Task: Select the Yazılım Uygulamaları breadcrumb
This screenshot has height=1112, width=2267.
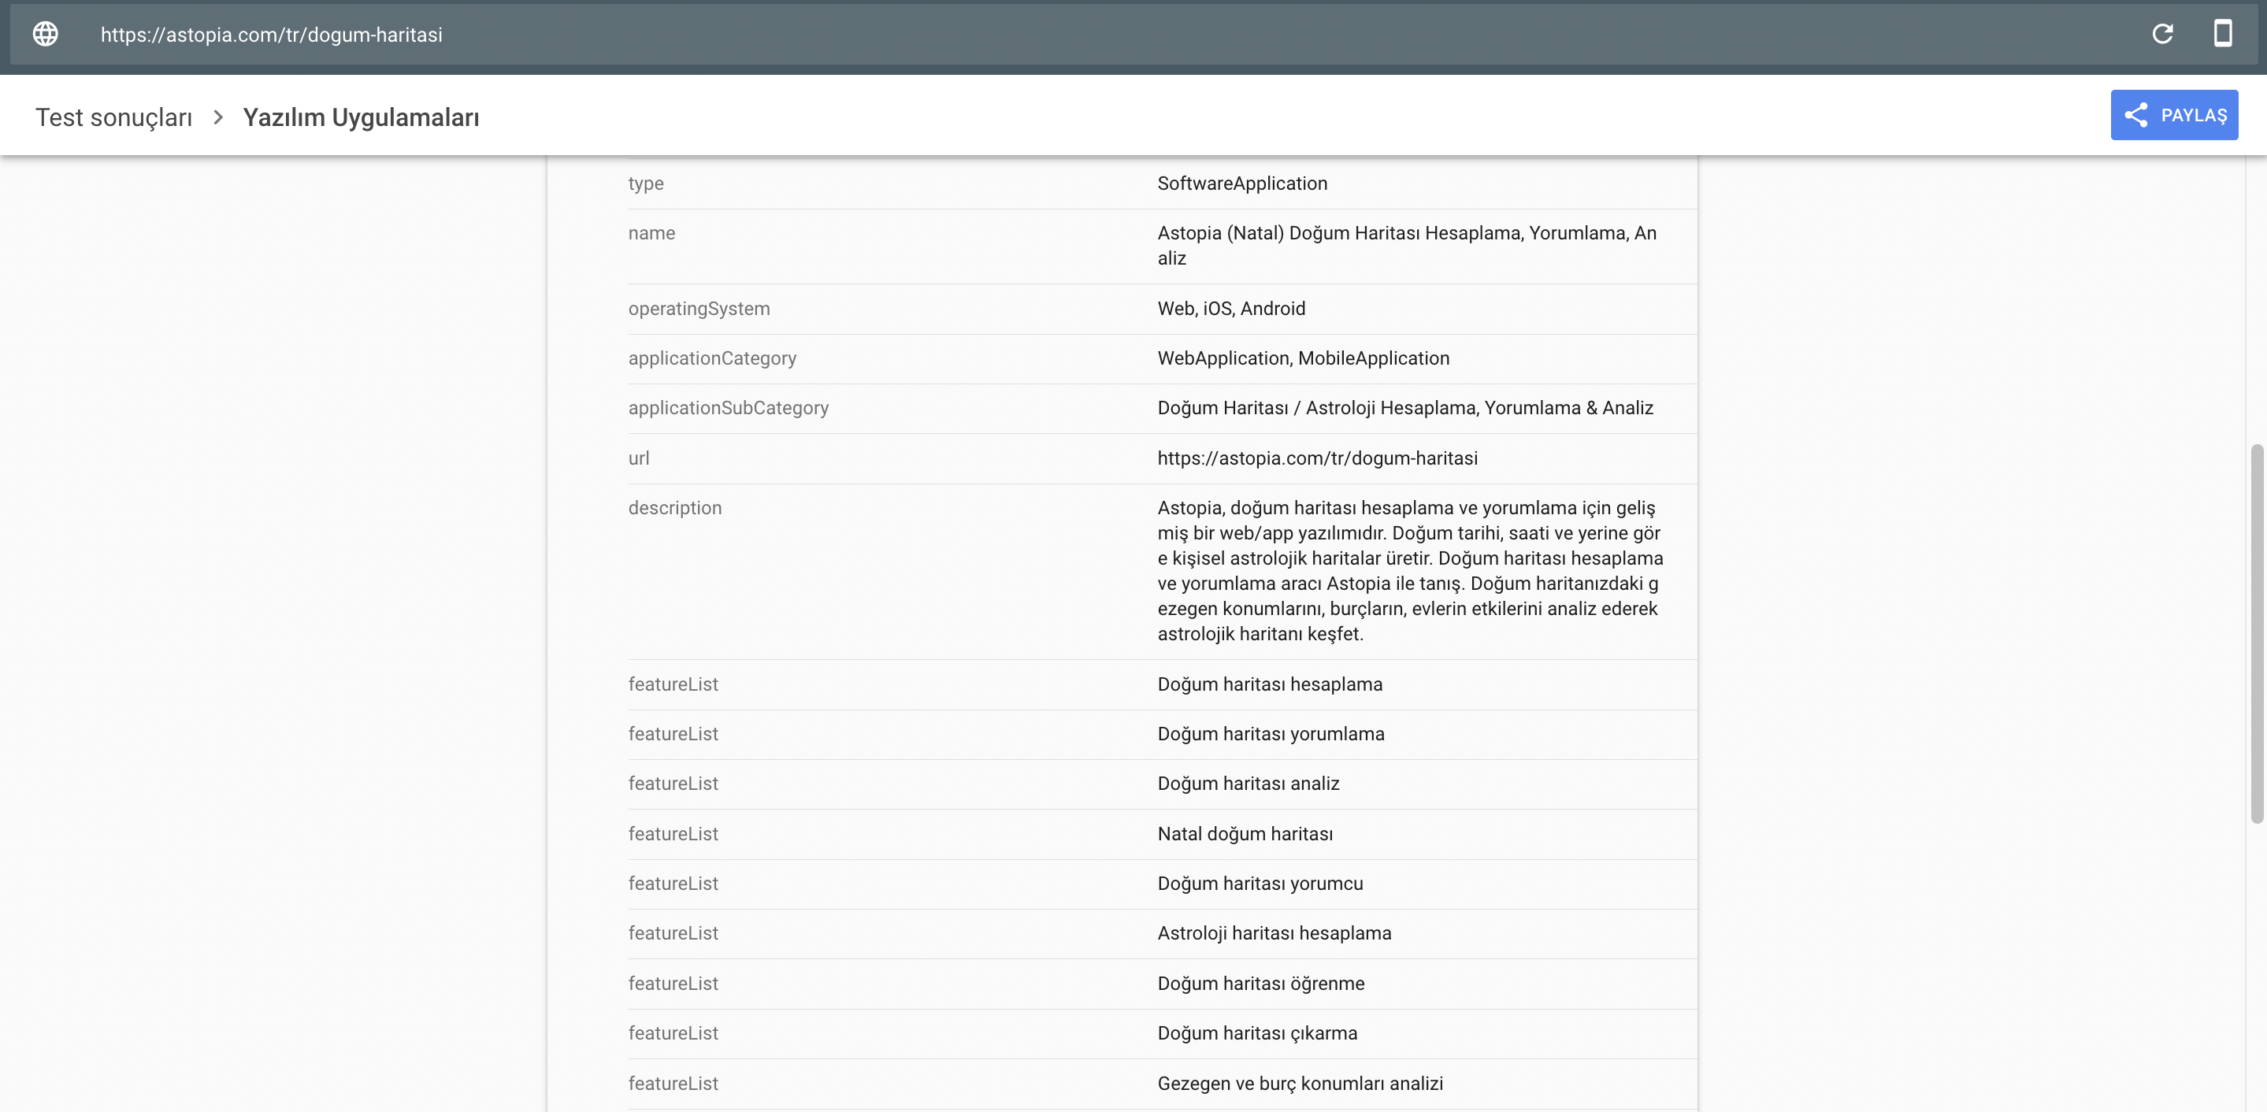Action: tap(361, 115)
